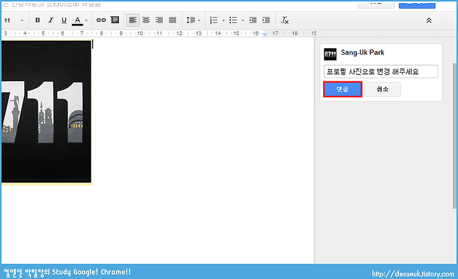Image resolution: width=458 pixels, height=279 pixels.
Task: Select the 0711 image in the document
Action: (46, 111)
